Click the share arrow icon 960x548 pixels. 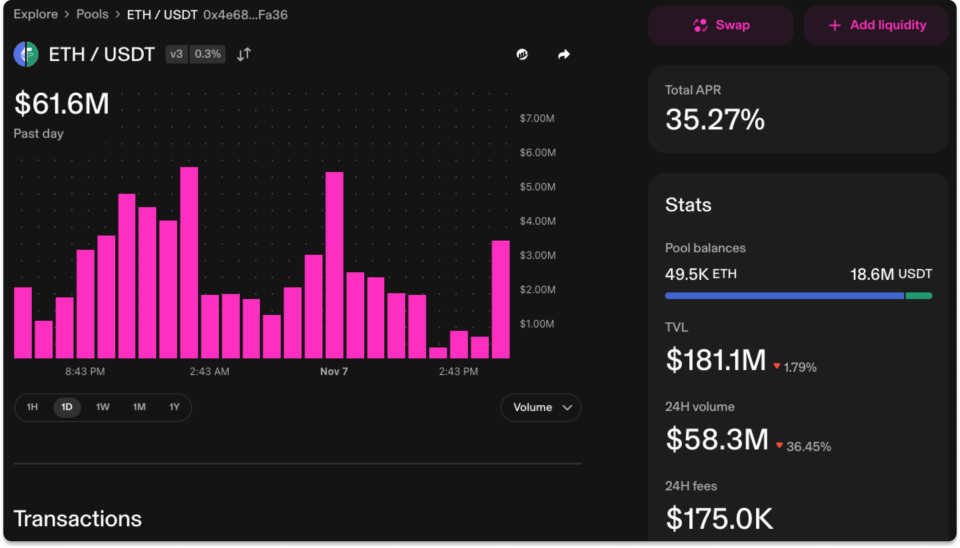(x=564, y=54)
